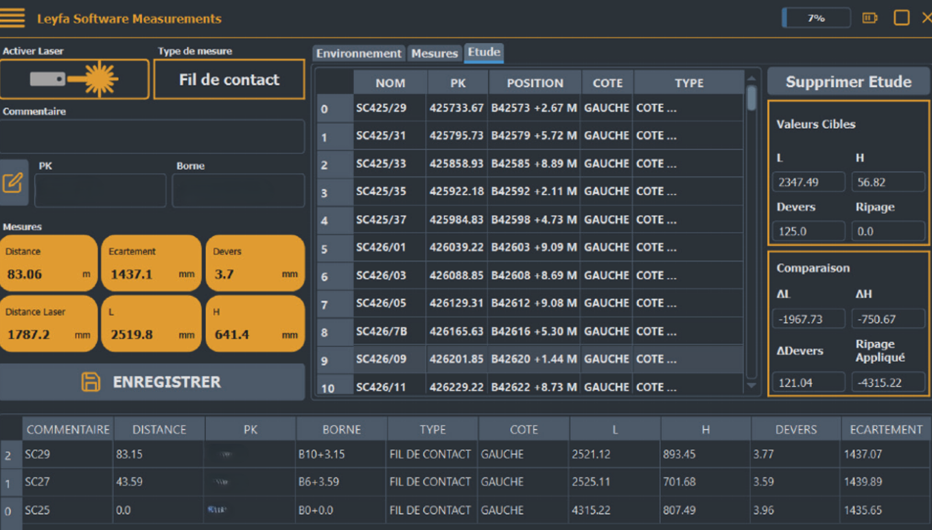932x530 pixels.
Task: Select study row SC425/35
Action: tap(530, 192)
